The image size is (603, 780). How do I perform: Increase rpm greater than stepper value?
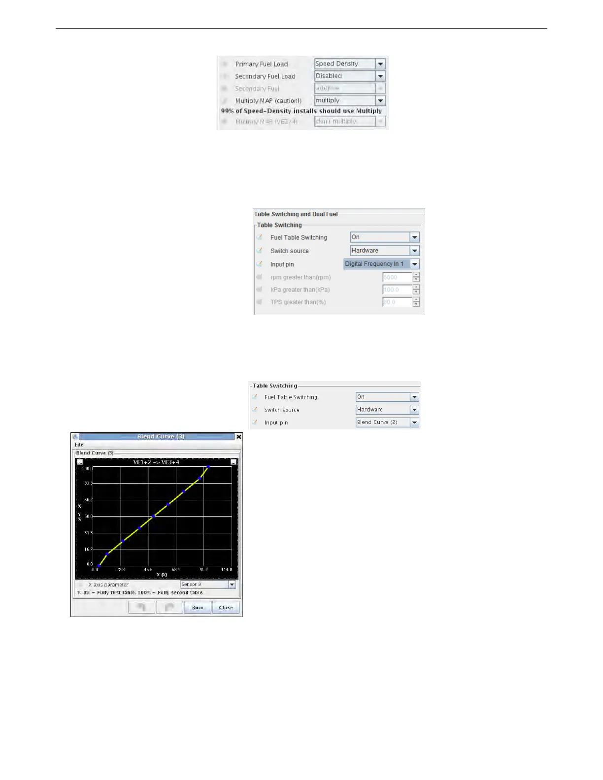(416, 275)
